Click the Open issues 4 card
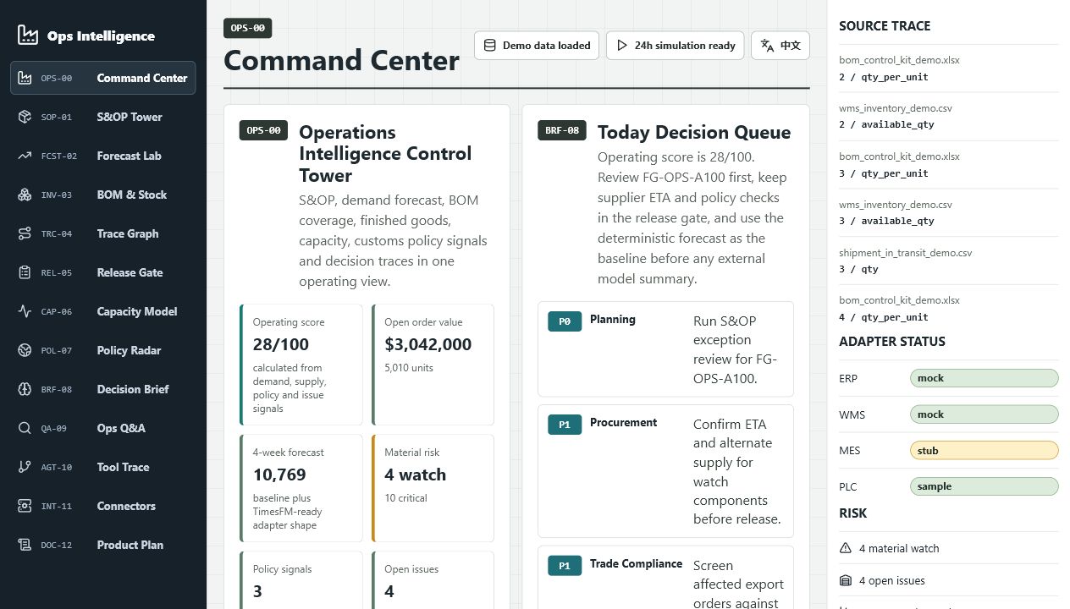 pos(433,580)
